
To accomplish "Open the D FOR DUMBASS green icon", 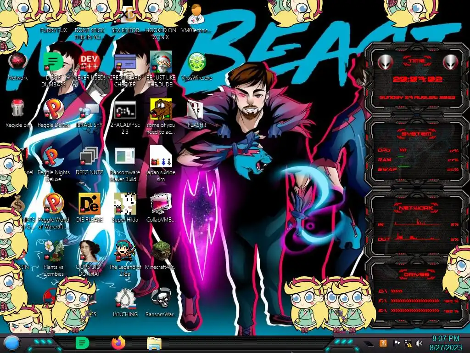I will 54,70.
